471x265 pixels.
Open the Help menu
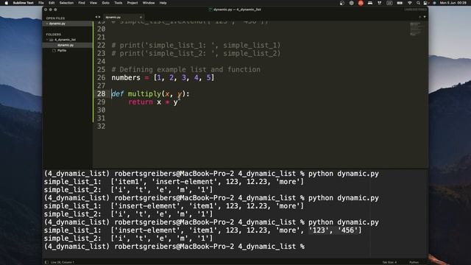(x=163, y=3)
